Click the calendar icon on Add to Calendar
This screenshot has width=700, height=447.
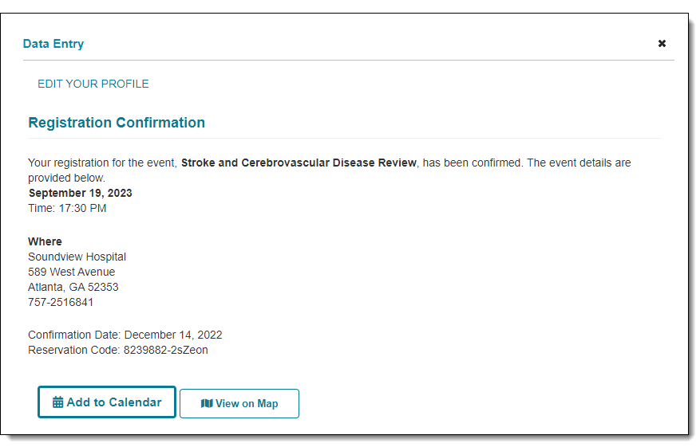58,402
